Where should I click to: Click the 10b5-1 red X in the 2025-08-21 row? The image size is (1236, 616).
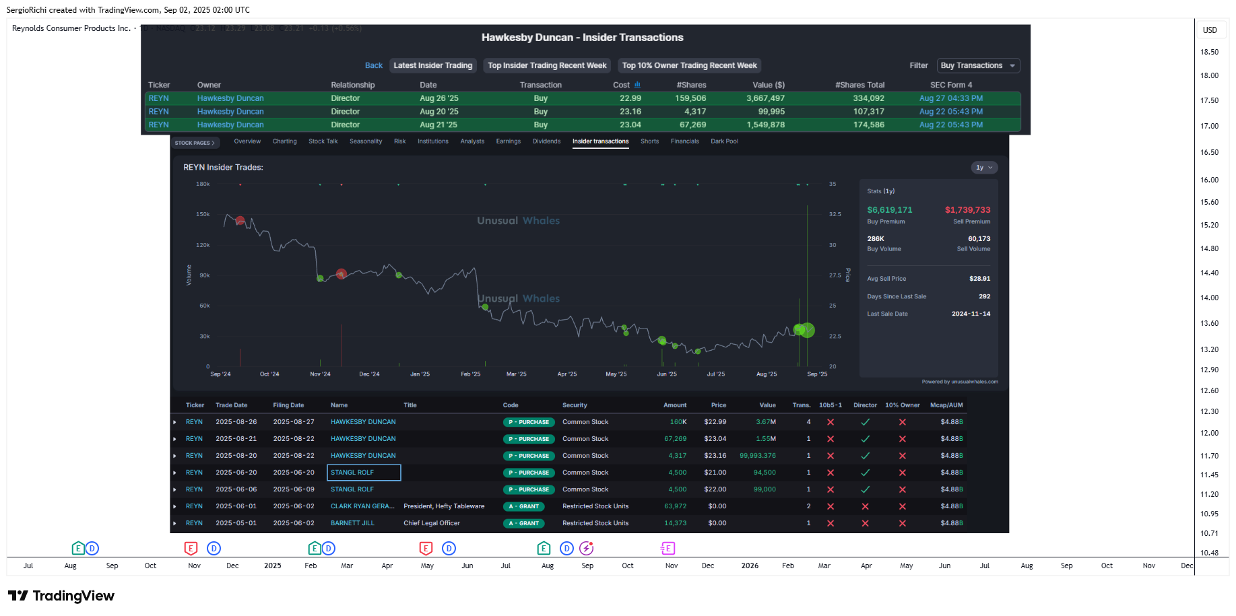[831, 439]
